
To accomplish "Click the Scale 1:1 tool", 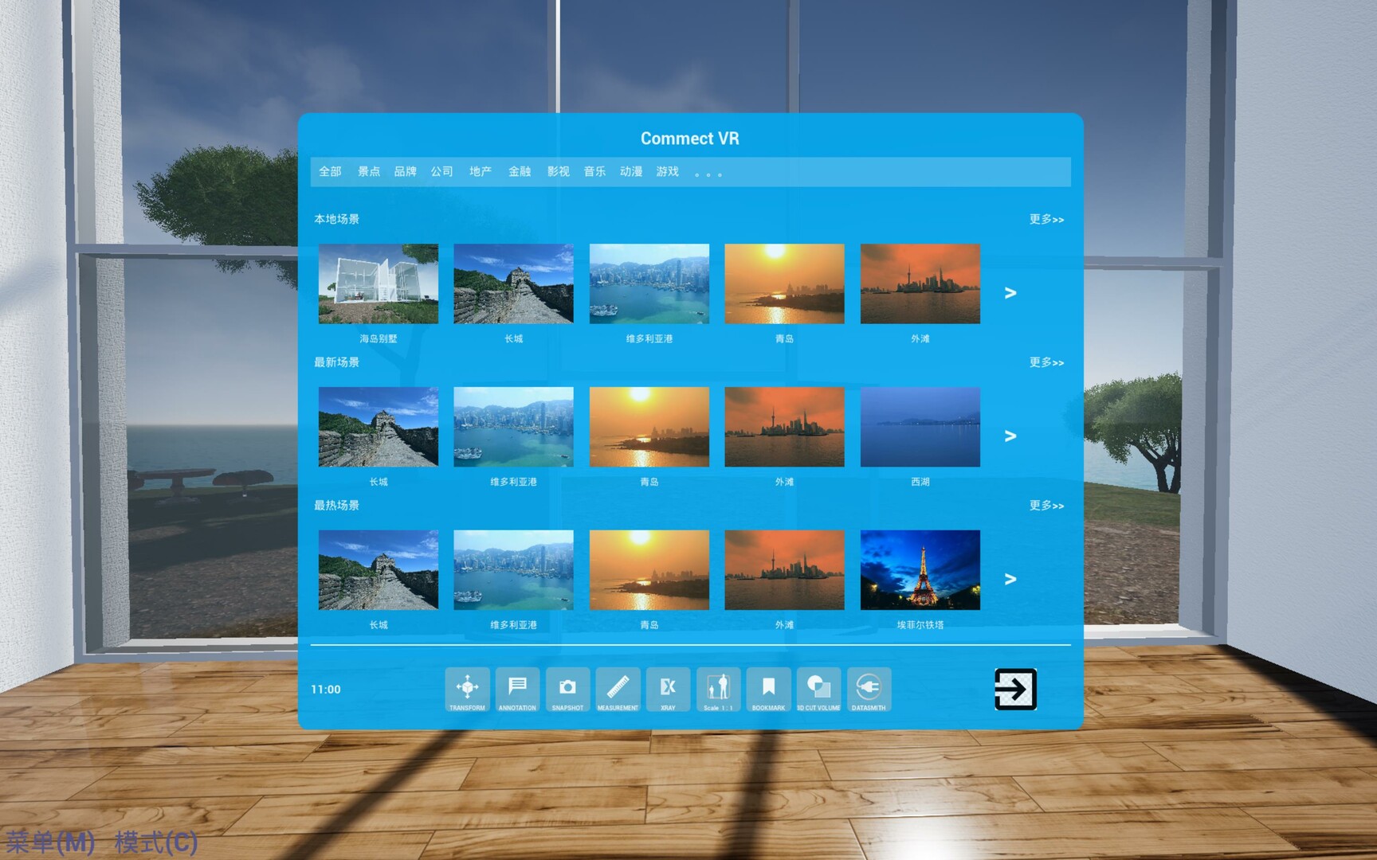I will (718, 690).
